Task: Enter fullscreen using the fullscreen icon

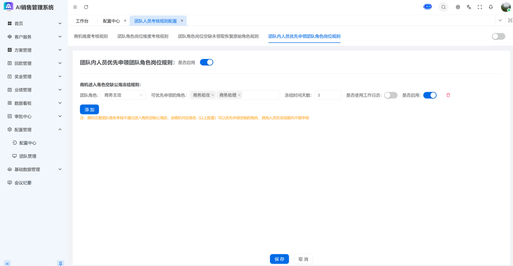Action: click(480, 7)
